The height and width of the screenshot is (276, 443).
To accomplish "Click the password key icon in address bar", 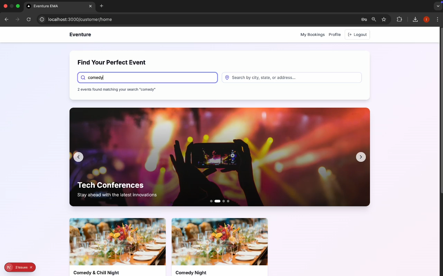I will (x=364, y=19).
